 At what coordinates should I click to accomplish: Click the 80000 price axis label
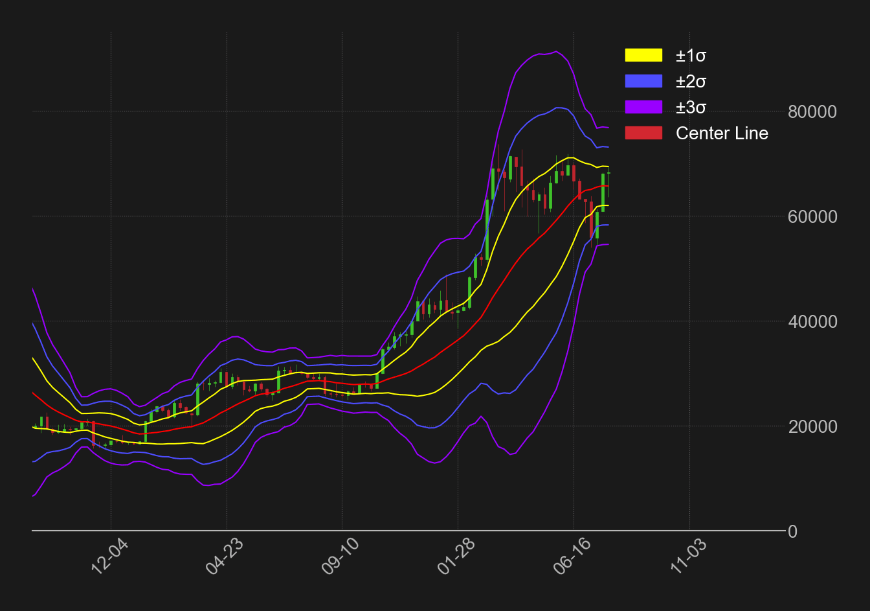pos(813,111)
